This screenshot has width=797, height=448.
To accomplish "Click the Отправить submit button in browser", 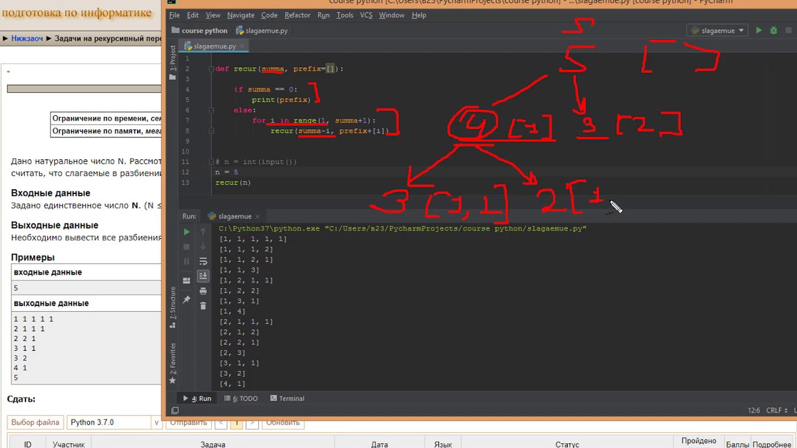I will [189, 422].
